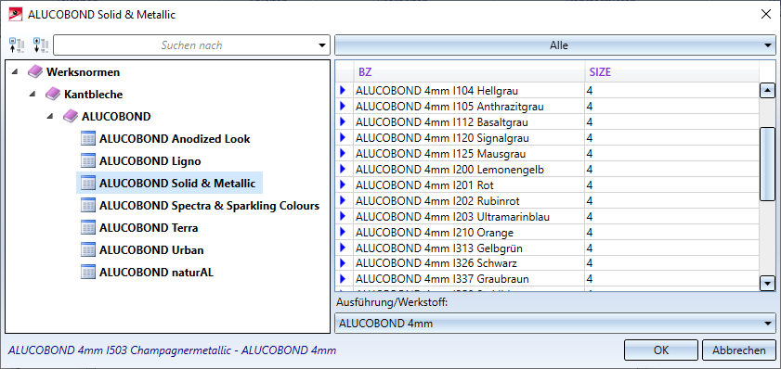
Task: Click table icon beside ALUCOBOND naturAL
Action: point(88,272)
